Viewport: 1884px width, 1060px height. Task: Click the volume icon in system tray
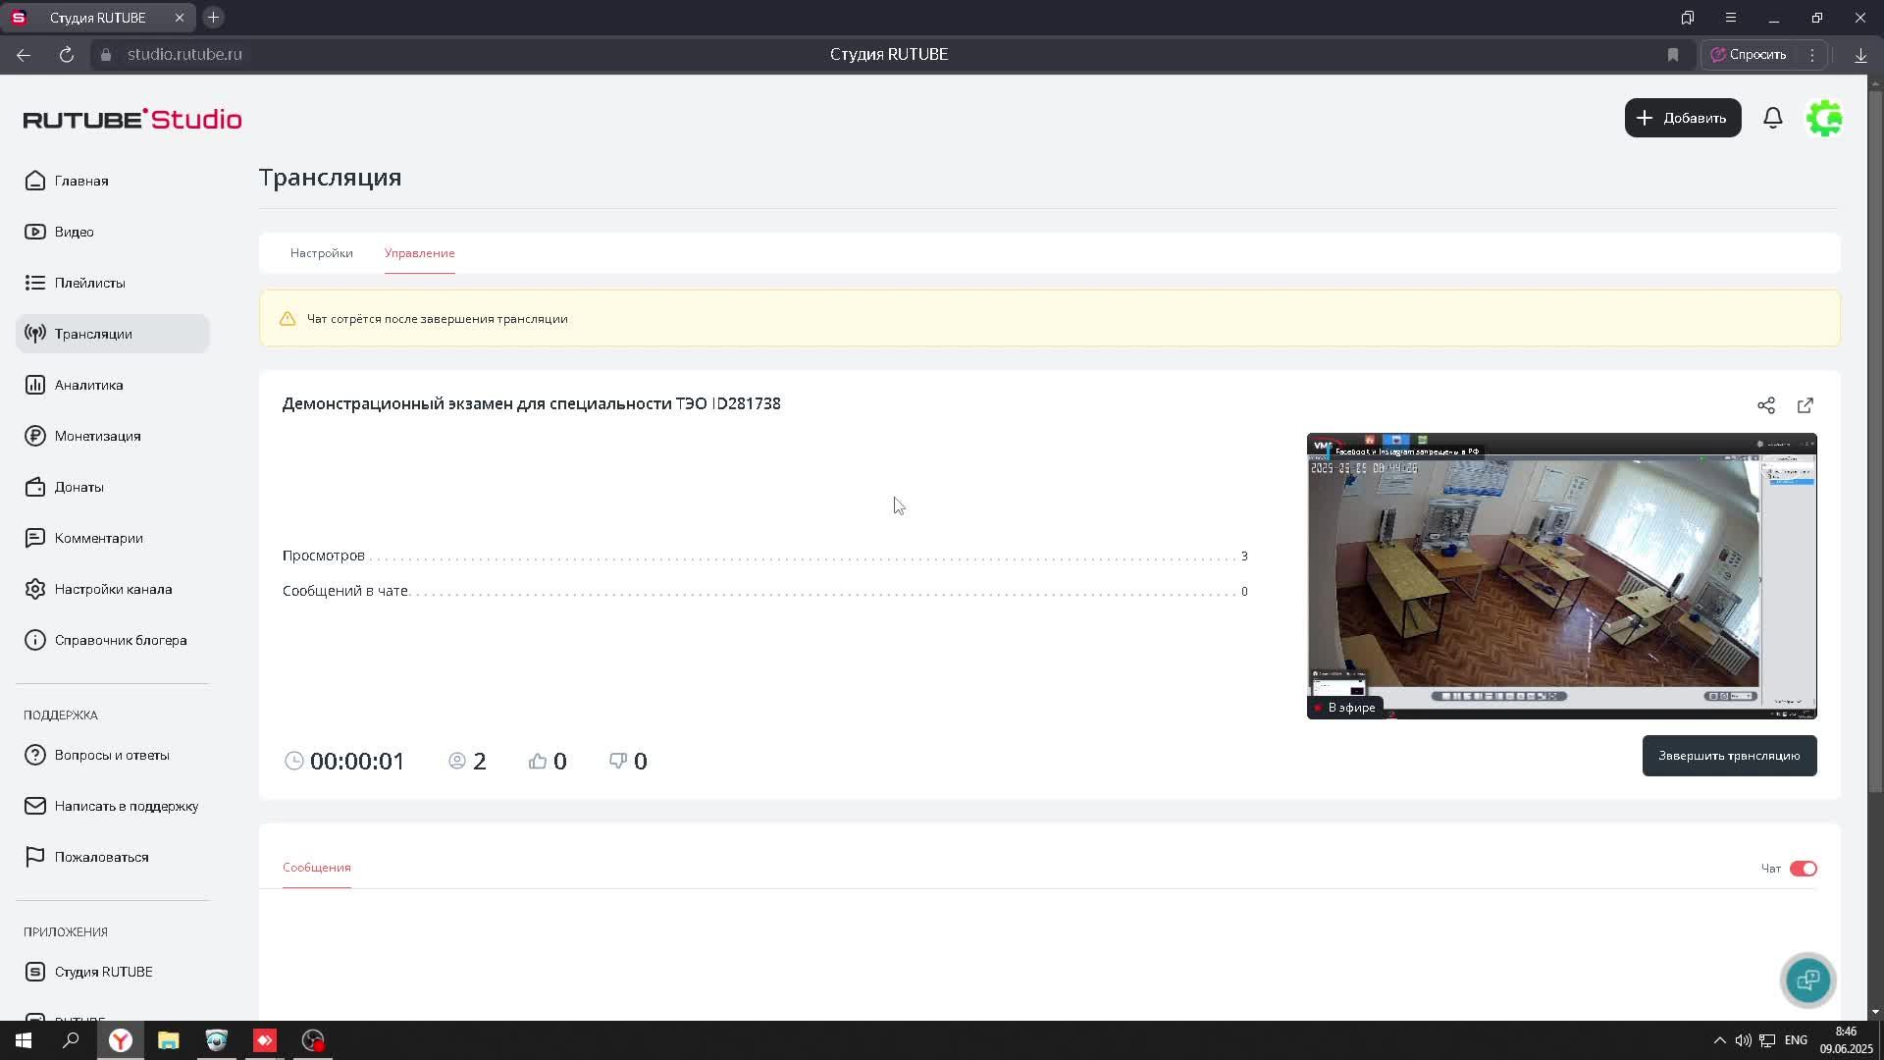(1743, 1040)
